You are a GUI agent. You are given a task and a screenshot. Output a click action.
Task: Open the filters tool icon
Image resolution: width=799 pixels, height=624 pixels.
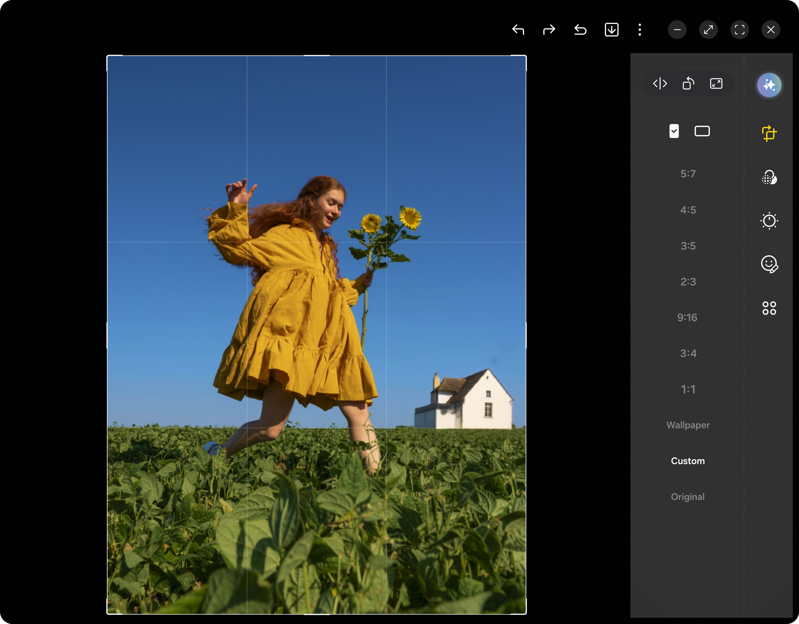(x=769, y=178)
